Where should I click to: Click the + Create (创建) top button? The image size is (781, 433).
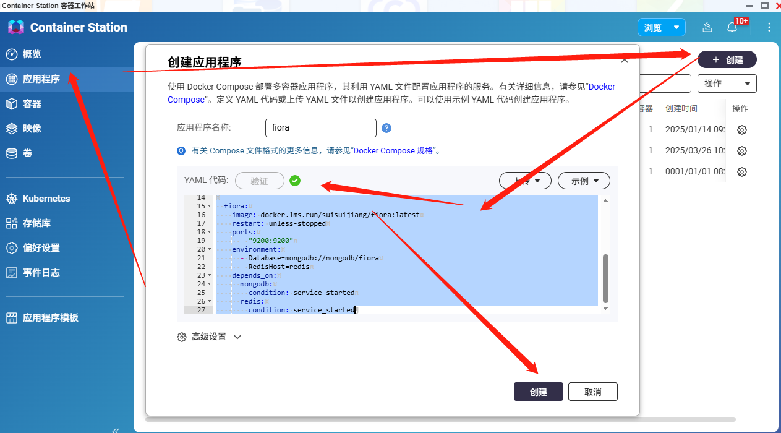727,59
